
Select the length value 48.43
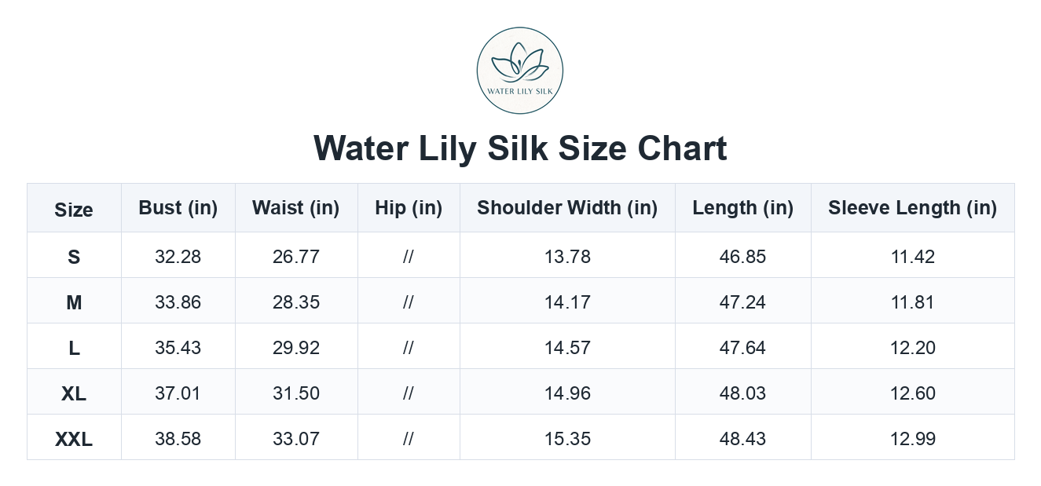pyautogui.click(x=742, y=439)
